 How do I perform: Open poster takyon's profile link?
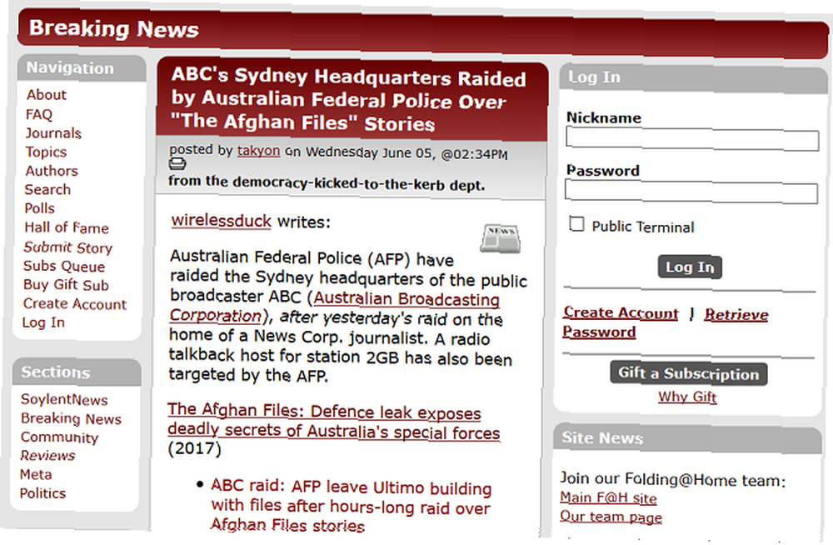[x=258, y=151]
